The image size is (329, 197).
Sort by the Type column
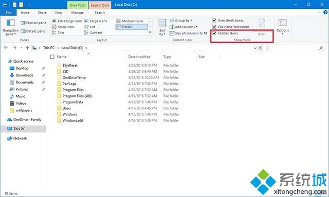pyautogui.click(x=167, y=57)
